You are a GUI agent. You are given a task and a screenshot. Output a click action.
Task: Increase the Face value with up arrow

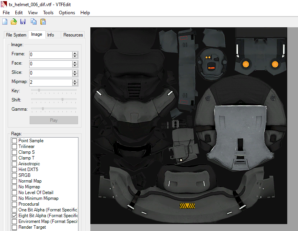coord(75,62)
